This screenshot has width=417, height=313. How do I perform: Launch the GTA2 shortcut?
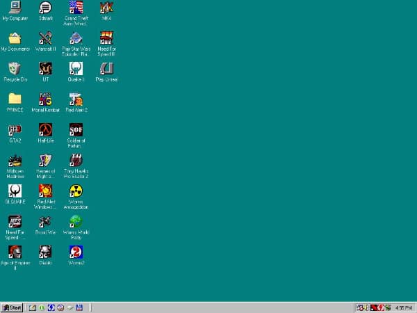pos(15,130)
